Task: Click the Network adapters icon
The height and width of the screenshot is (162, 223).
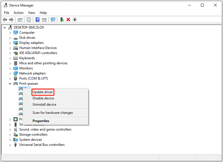Action: 16,73
